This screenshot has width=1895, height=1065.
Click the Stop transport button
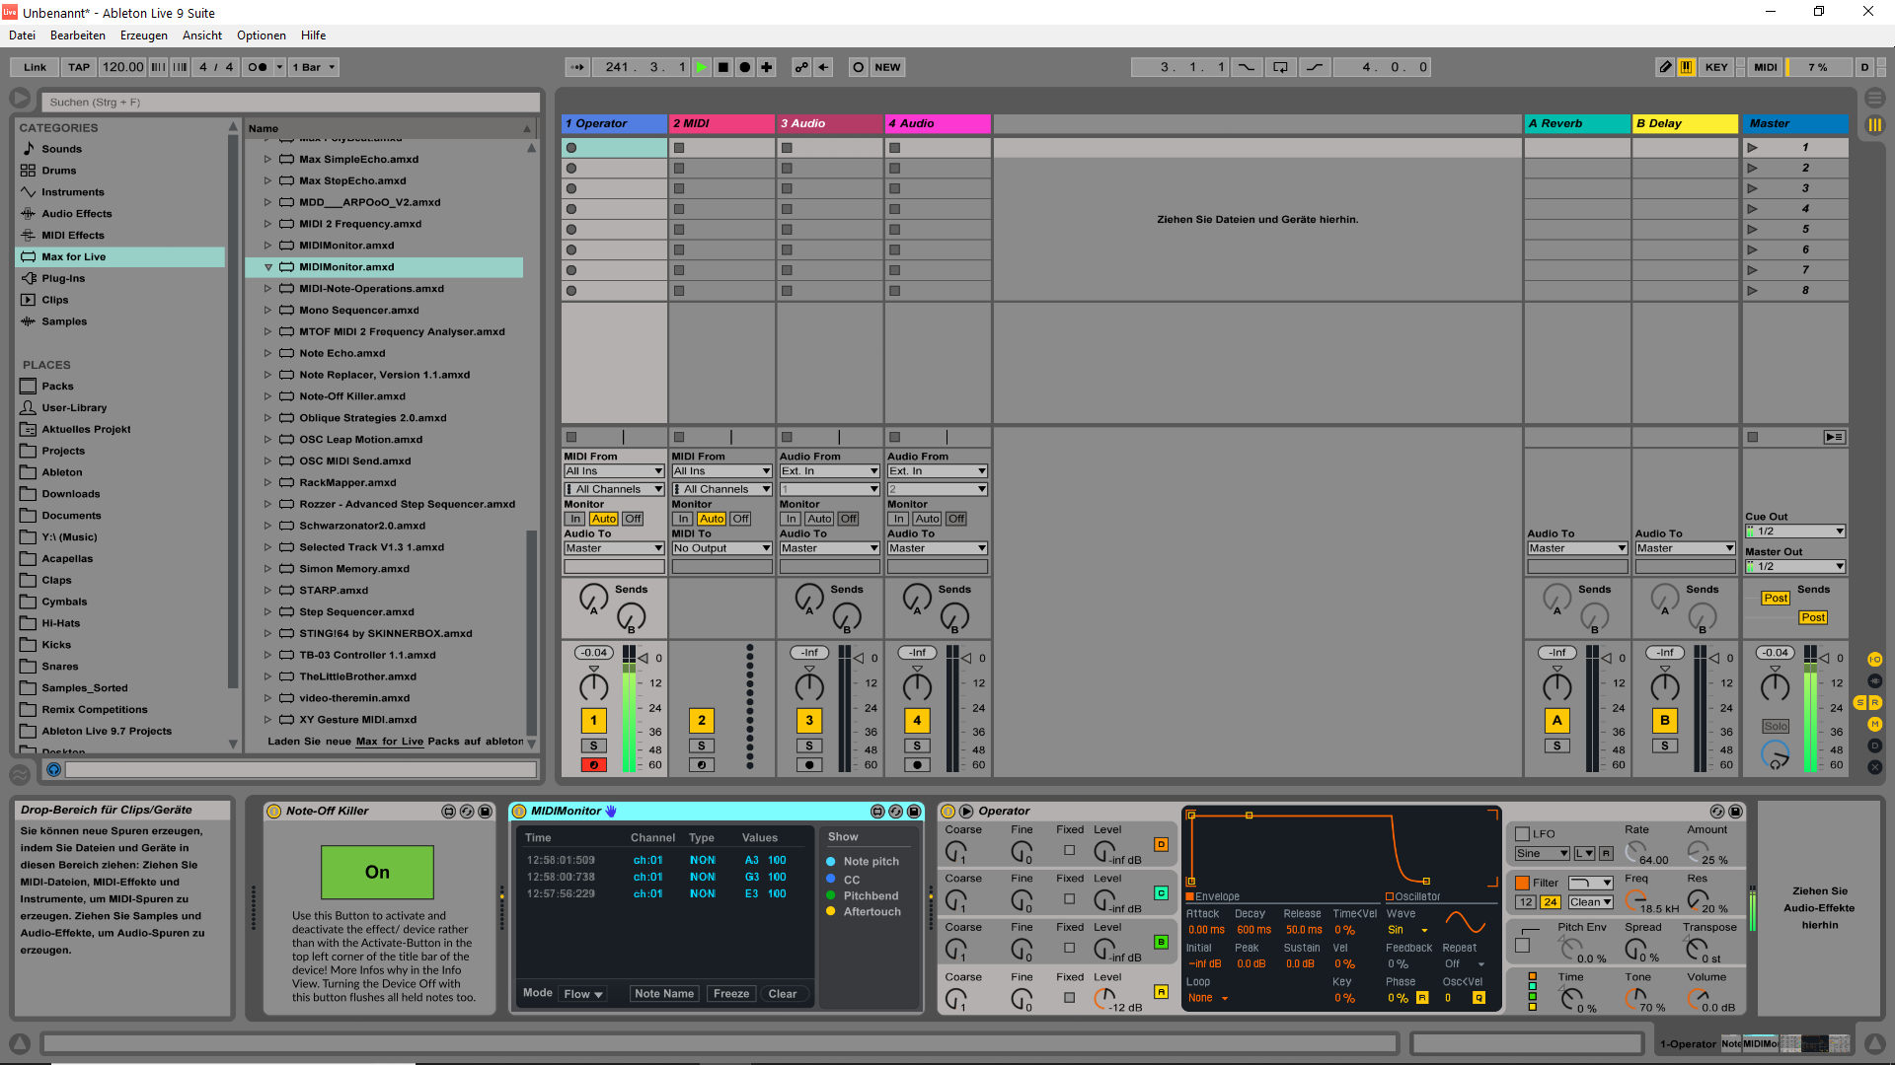pyautogui.click(x=723, y=67)
